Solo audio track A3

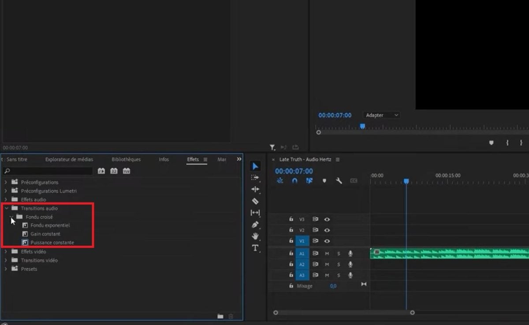tap(339, 275)
